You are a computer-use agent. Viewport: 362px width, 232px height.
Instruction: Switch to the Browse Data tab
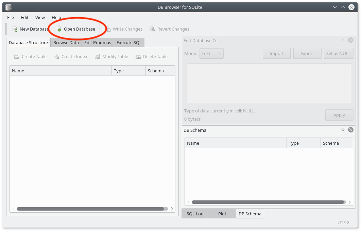coord(66,42)
